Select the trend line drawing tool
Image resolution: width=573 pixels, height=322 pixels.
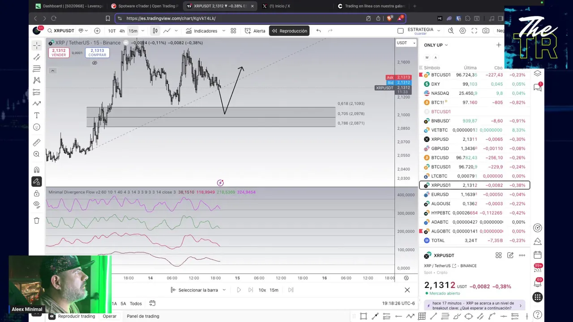(x=37, y=57)
